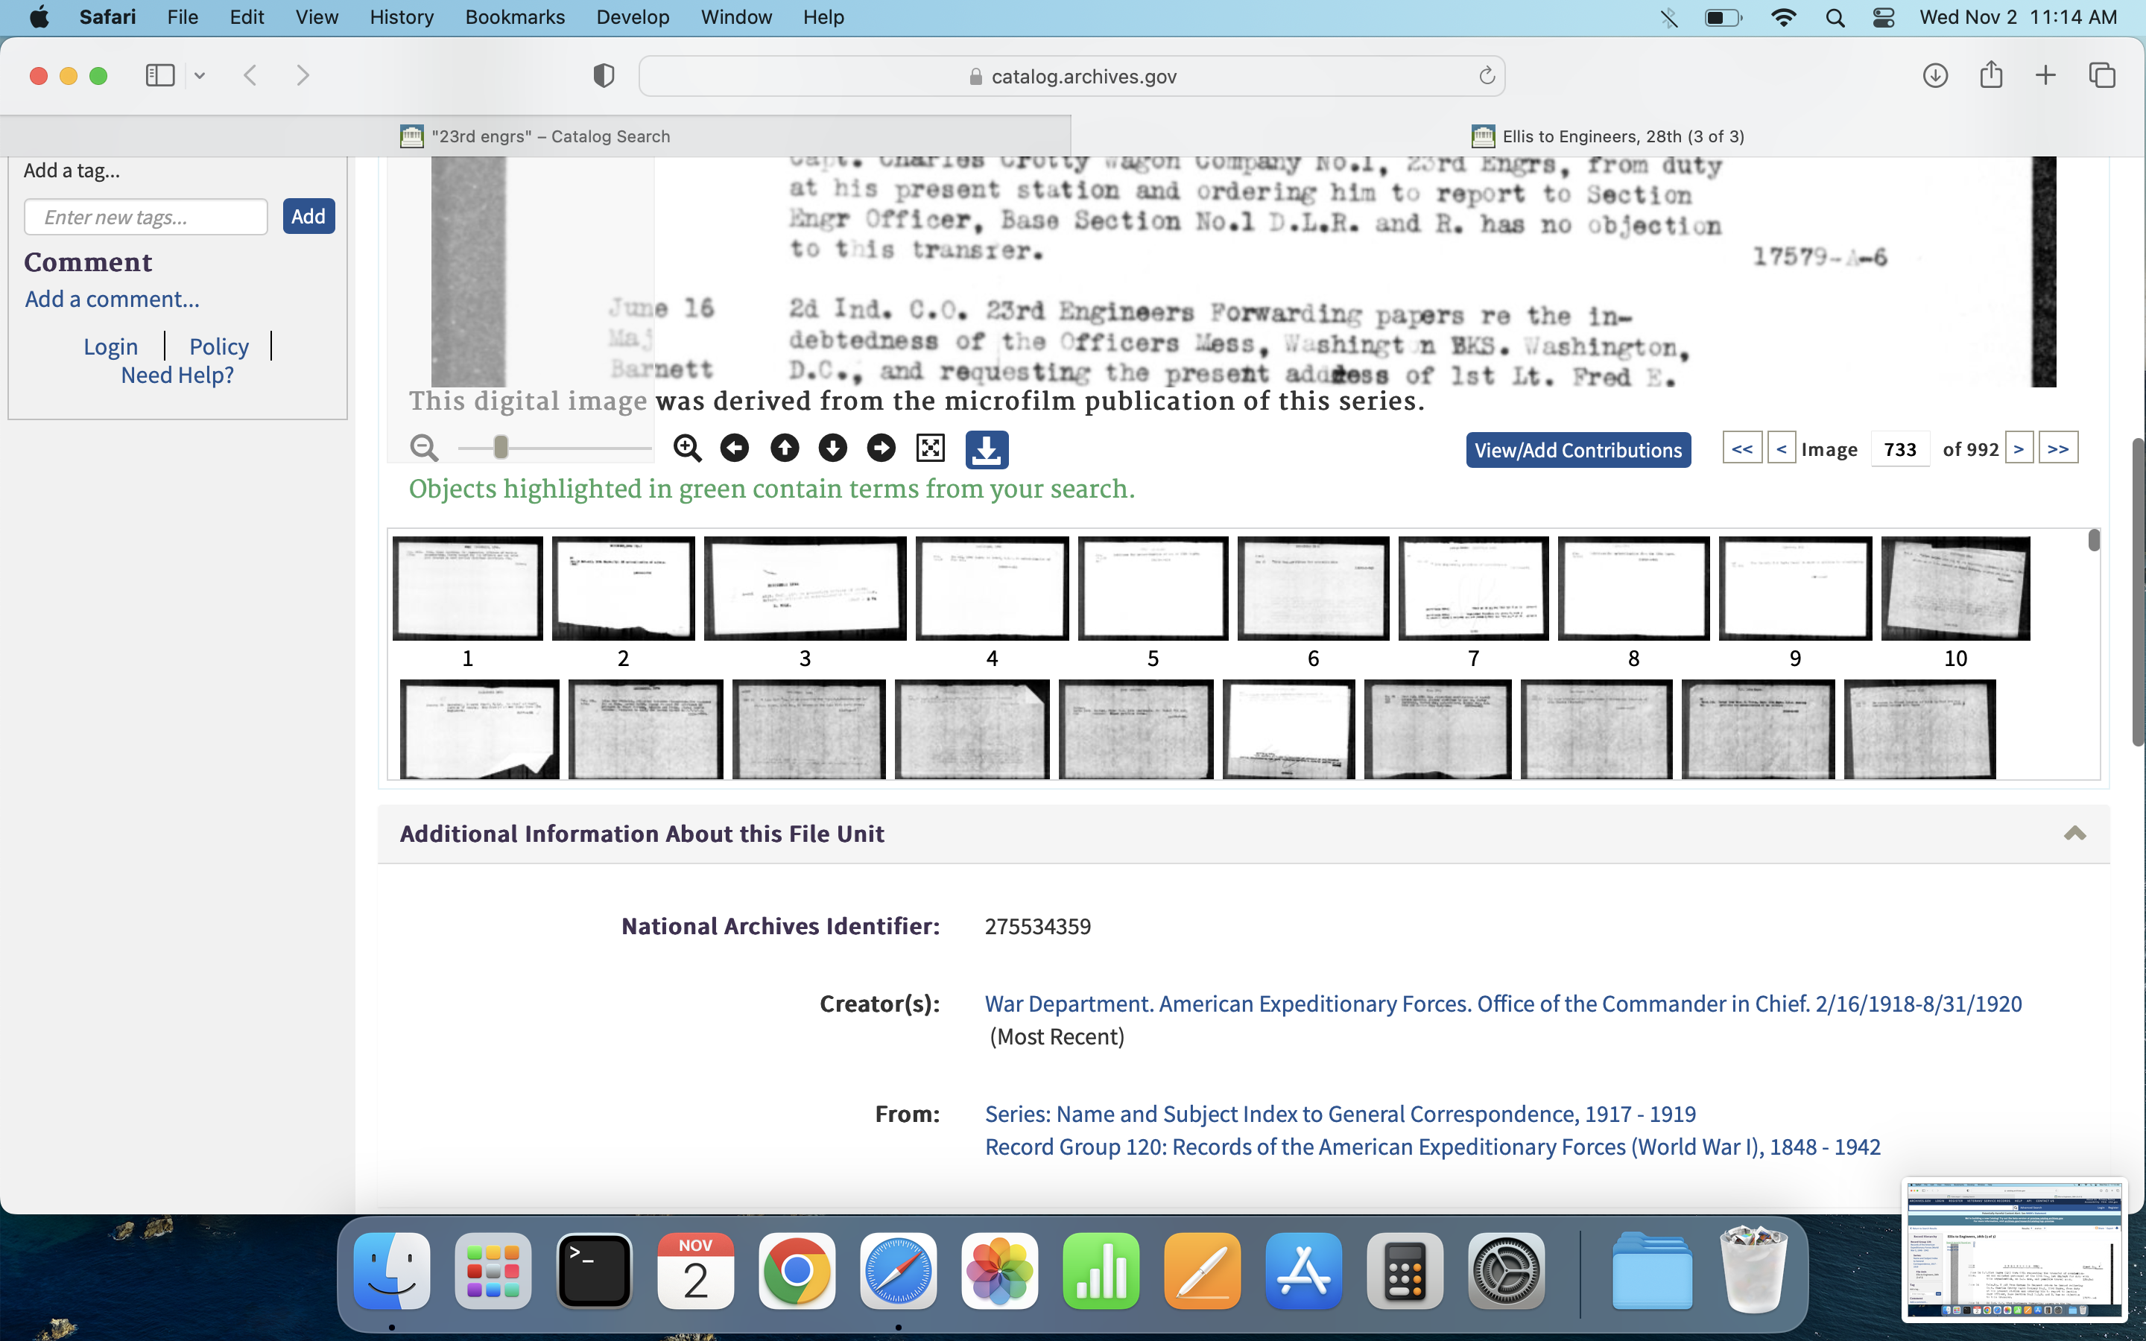Click the zoom in magnifier icon
This screenshot has height=1341, width=2146.
[x=687, y=448]
